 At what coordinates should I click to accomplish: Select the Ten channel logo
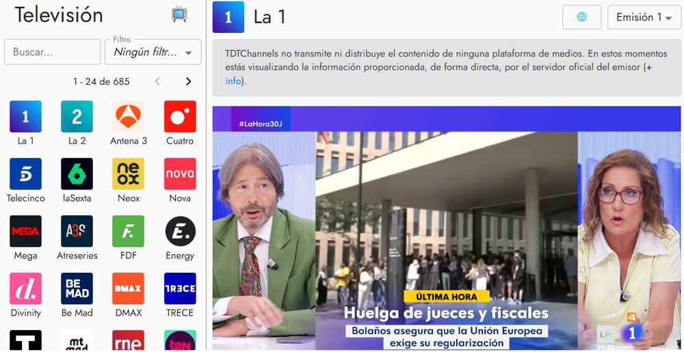(x=180, y=340)
